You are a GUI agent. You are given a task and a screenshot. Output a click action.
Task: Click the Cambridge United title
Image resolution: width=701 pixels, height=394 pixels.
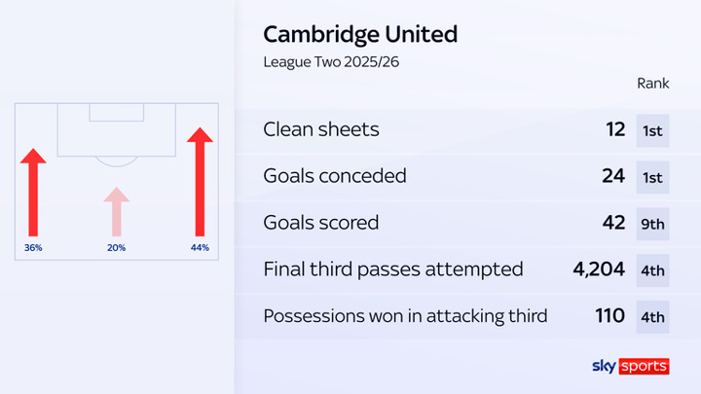click(360, 35)
